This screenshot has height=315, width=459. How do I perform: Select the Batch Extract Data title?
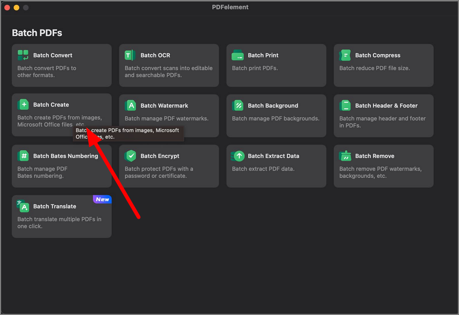click(274, 156)
